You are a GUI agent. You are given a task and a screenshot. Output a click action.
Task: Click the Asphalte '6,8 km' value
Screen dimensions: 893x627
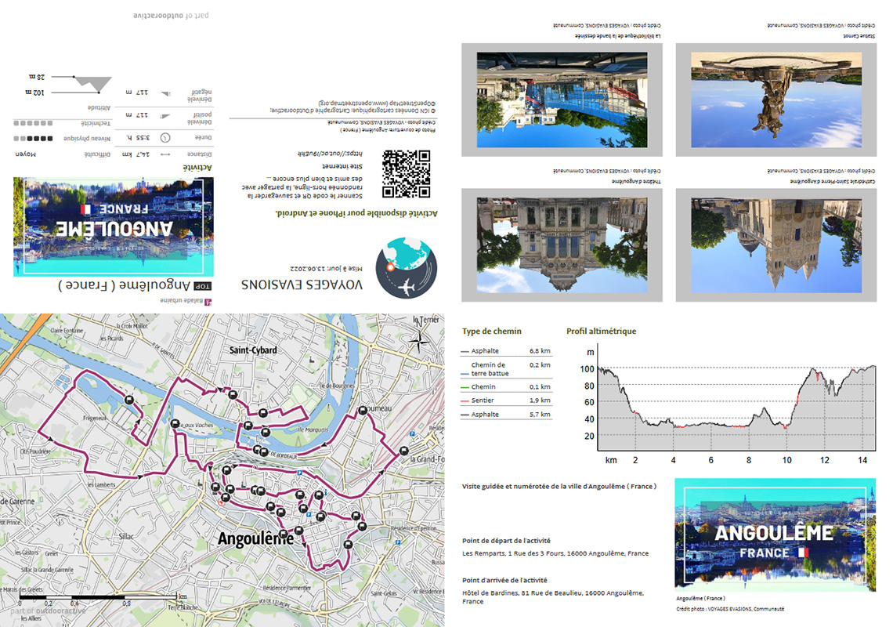(540, 351)
